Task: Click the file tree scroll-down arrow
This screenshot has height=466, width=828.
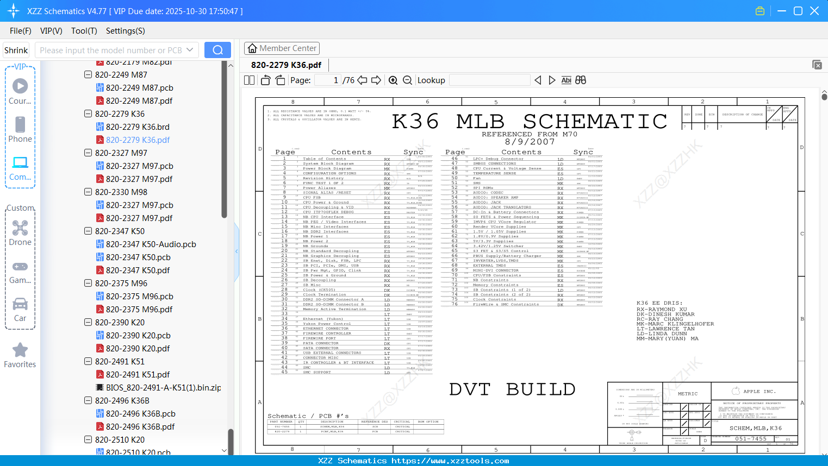Action: [x=224, y=450]
